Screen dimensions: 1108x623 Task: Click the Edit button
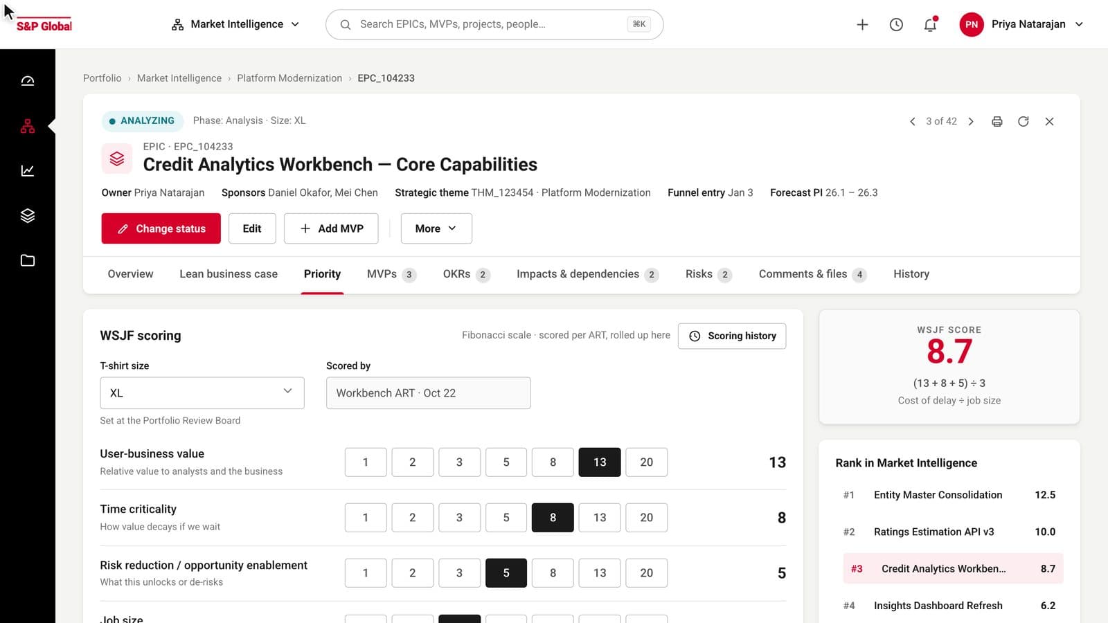(x=252, y=228)
